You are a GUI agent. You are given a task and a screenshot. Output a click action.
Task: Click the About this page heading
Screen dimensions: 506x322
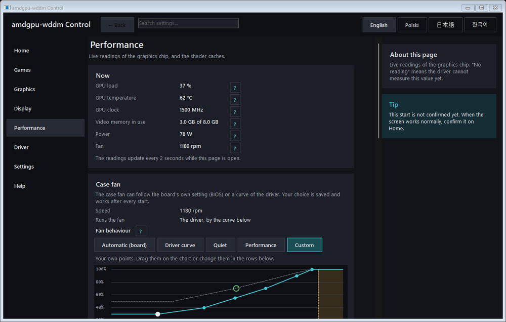click(x=413, y=55)
